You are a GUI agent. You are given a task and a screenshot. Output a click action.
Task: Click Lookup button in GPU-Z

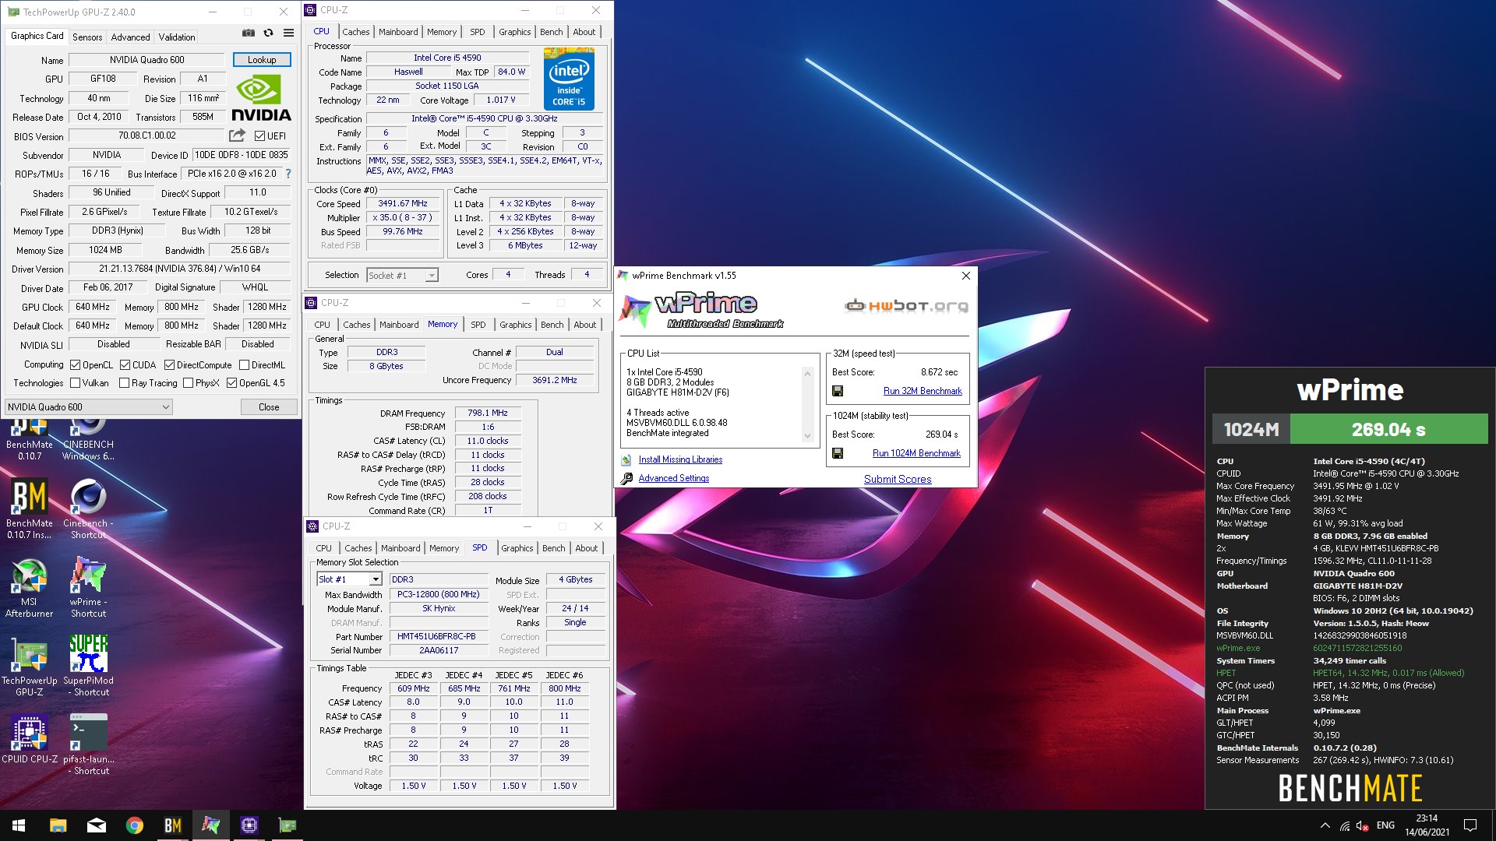coord(262,60)
